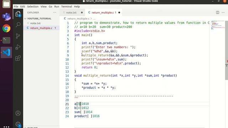Open the Terminal menu
This screenshot has height=128, width=228.
[67, 6]
